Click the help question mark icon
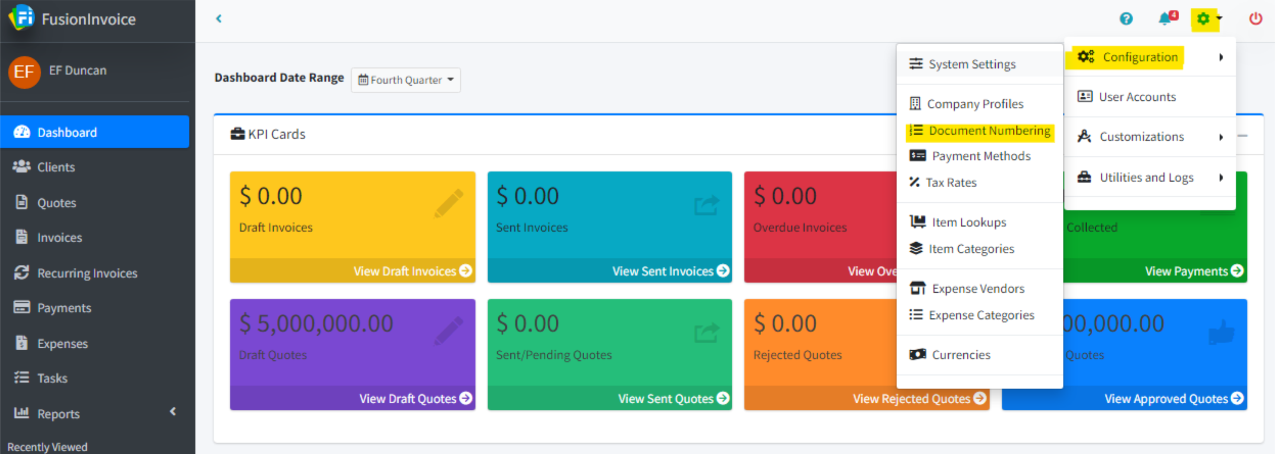1275x454 pixels. pyautogui.click(x=1126, y=19)
